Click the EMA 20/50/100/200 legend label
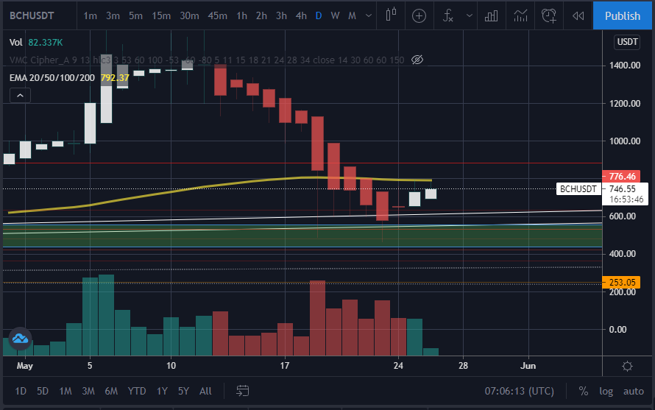This screenshot has height=410, width=655. click(x=52, y=78)
